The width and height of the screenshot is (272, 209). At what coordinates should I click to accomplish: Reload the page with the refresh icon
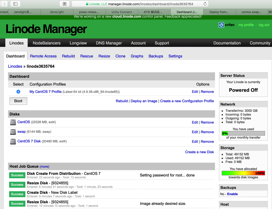(x=205, y=4)
